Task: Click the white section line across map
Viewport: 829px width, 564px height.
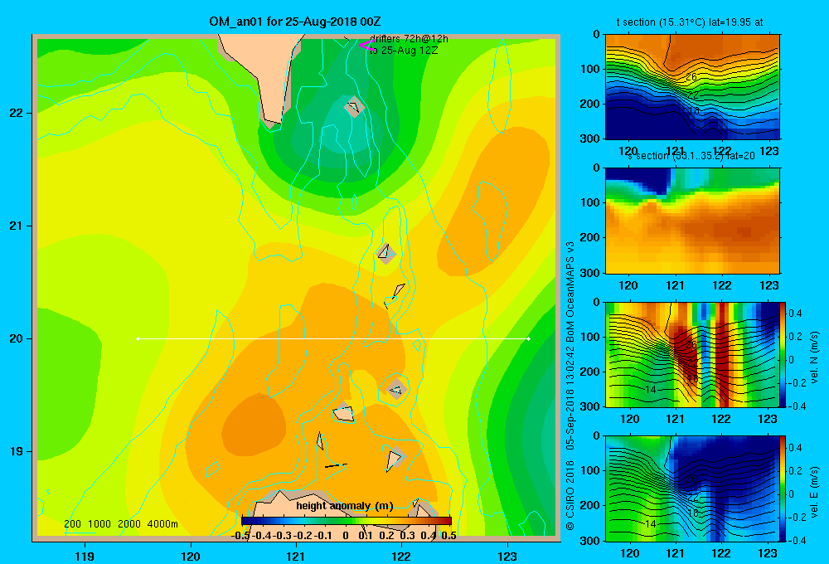Action: tap(333, 338)
